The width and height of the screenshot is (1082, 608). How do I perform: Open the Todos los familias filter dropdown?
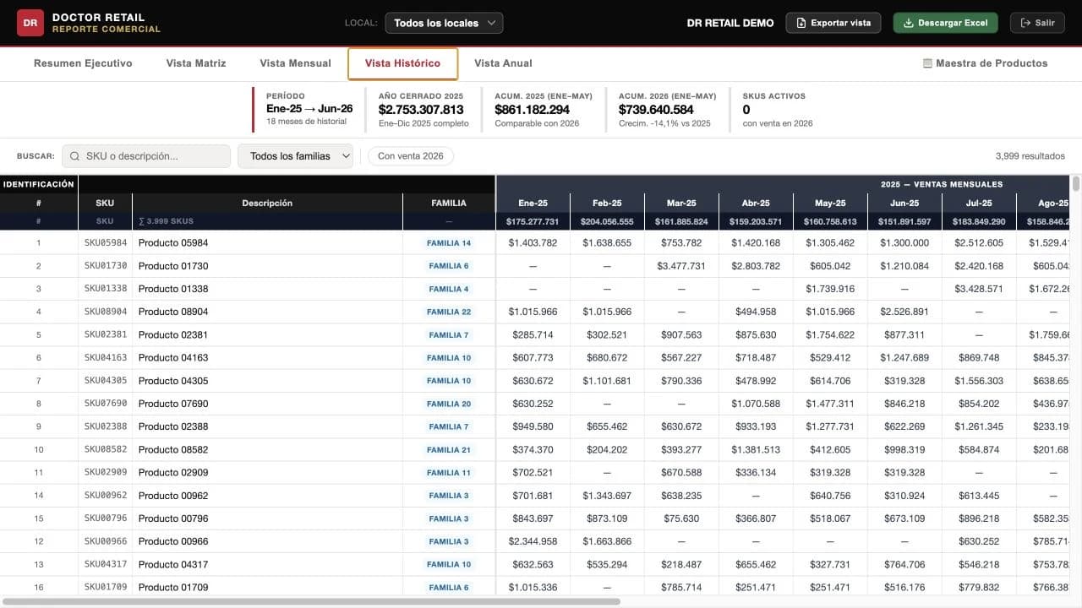(x=296, y=156)
